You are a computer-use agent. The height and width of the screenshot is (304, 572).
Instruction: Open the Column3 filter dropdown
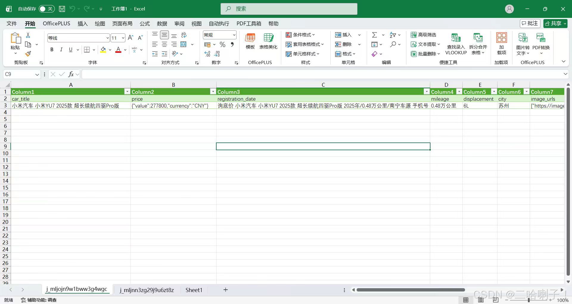point(427,91)
